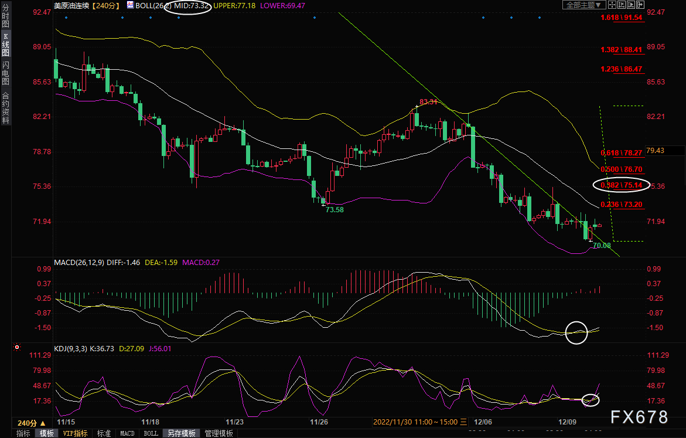Click the UPPER:77.18 band value
Image resolution: width=686 pixels, height=438 pixels.
[x=234, y=6]
